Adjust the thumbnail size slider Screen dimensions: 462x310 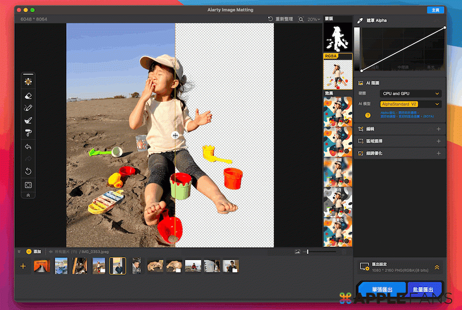pyautogui.click(x=308, y=252)
